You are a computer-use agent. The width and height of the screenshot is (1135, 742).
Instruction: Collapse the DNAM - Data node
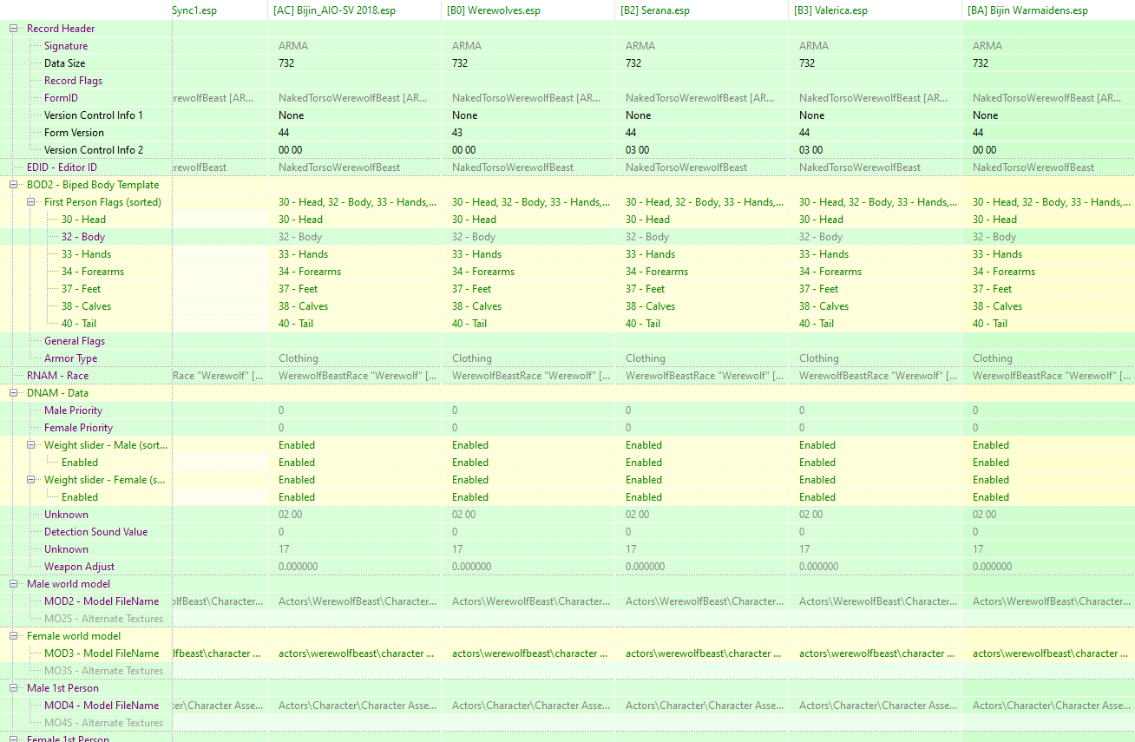pos(14,393)
